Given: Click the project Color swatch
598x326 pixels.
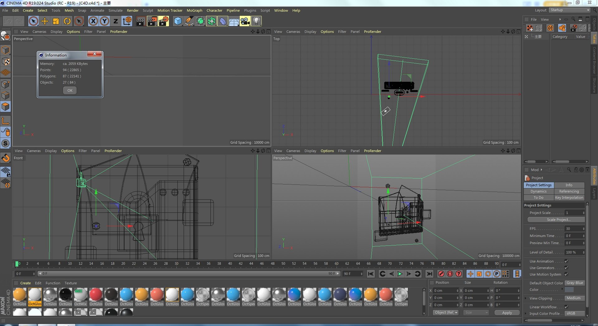Looking at the screenshot, I should [569, 290].
